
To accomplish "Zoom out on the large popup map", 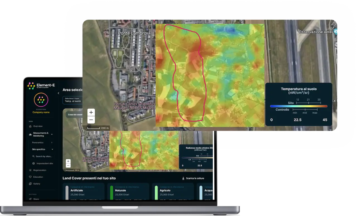I will [91, 120].
